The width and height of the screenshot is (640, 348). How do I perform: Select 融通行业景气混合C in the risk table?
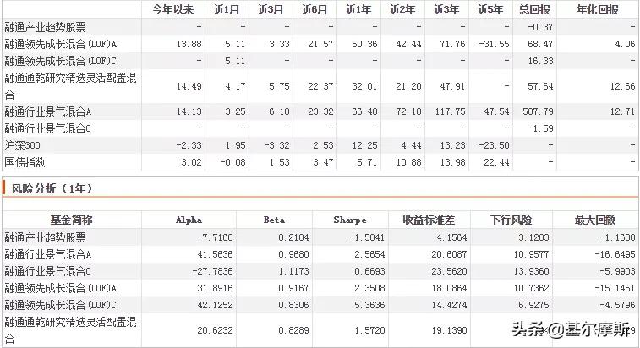(x=47, y=271)
